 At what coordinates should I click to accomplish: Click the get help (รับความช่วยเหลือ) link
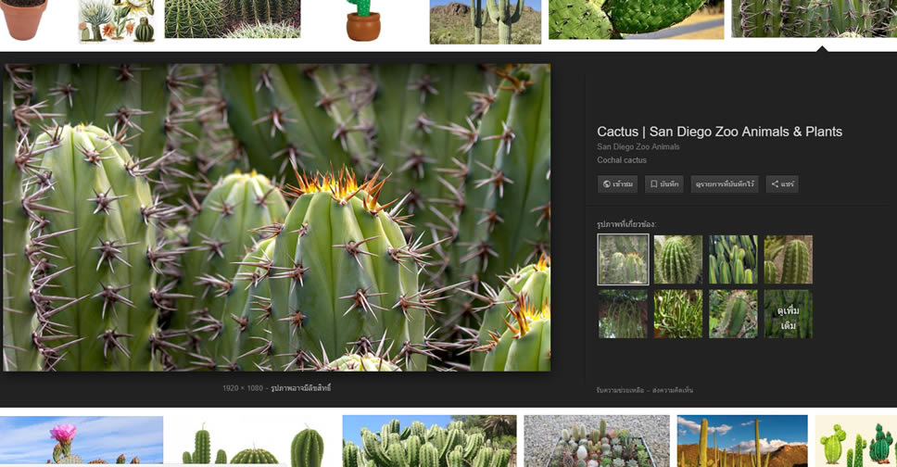[619, 391]
